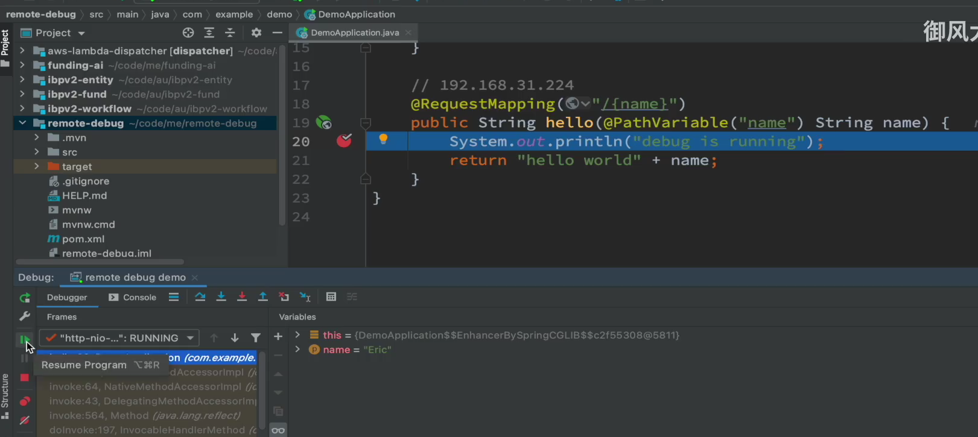
Task: Toggle Mute Breakpoints
Action: [25, 420]
